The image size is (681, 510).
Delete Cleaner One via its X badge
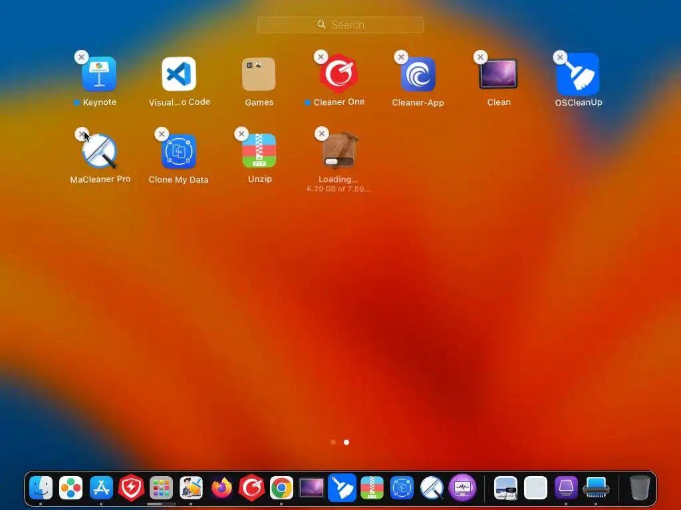(321, 57)
